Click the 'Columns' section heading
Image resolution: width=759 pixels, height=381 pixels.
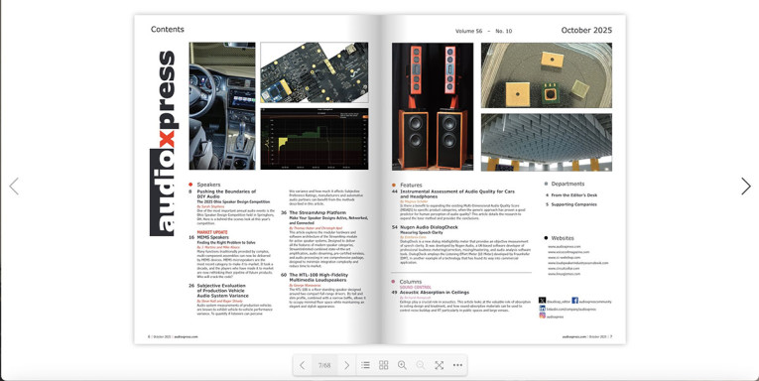point(411,281)
